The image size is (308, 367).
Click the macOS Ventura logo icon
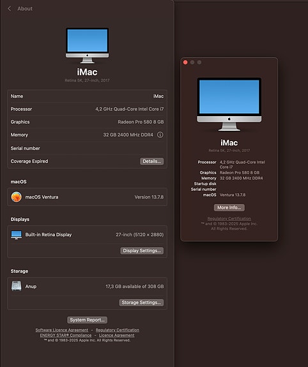coord(17,197)
